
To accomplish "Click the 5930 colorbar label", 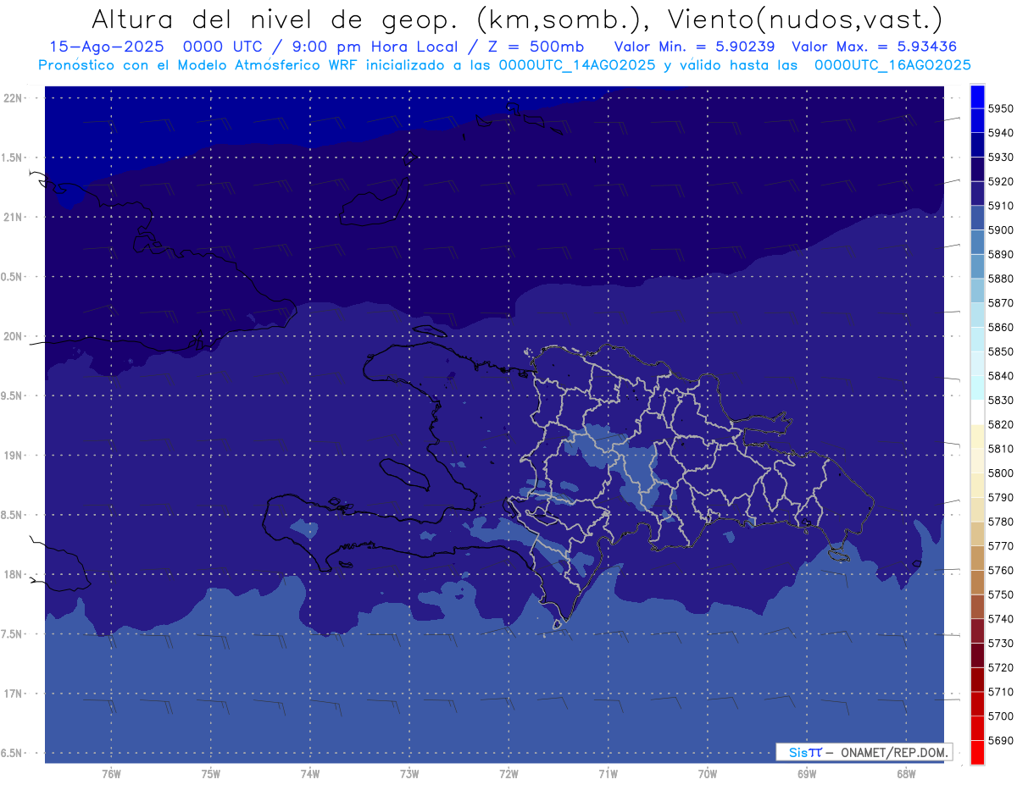I will tap(1000, 157).
